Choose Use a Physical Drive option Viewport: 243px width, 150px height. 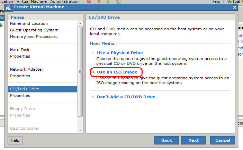(120, 53)
